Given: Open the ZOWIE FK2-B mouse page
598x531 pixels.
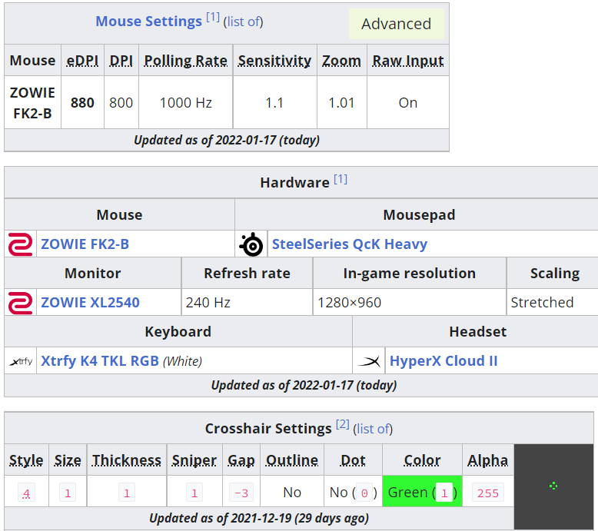Looking at the screenshot, I should click(85, 244).
